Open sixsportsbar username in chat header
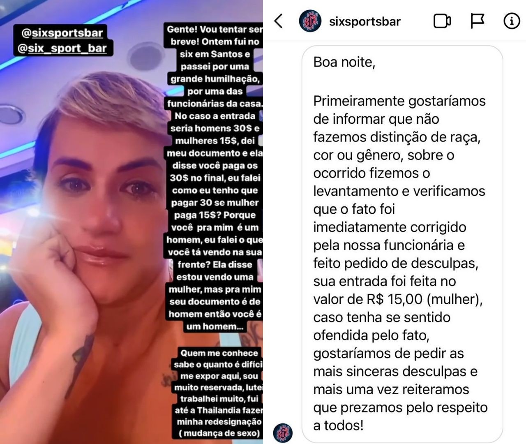 click(365, 21)
